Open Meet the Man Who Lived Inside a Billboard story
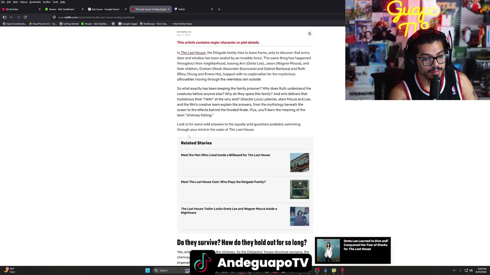The height and width of the screenshot is (275, 490). [x=225, y=155]
